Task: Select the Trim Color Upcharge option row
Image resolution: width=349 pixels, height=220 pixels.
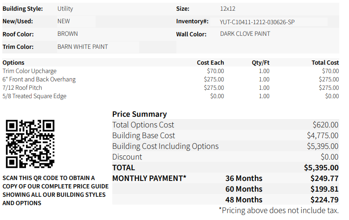Action: pos(170,71)
